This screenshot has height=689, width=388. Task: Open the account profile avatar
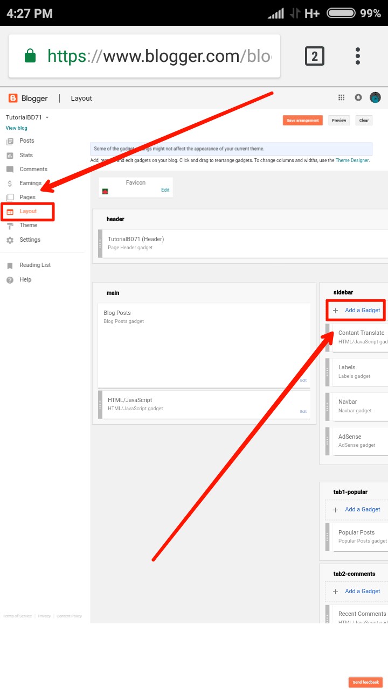(375, 97)
